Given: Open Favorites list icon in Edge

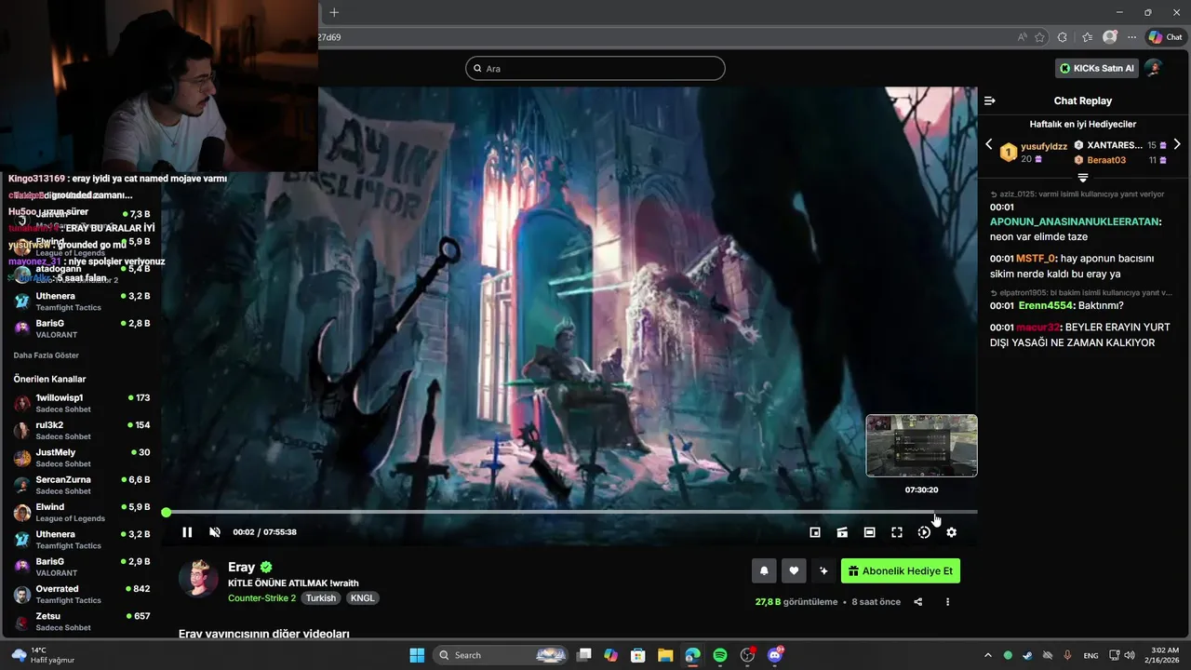Looking at the screenshot, I should [x=1087, y=37].
